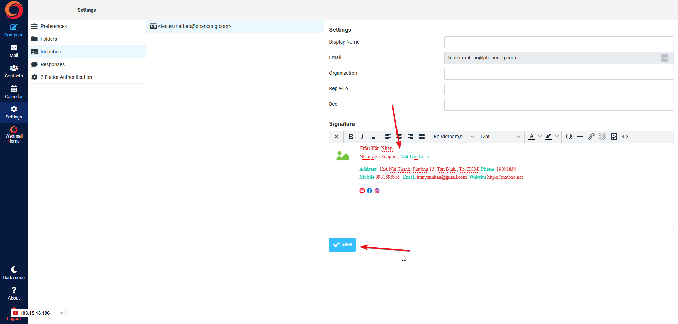Toggle bold formatting in signature editor
Image resolution: width=678 pixels, height=324 pixels.
pyautogui.click(x=350, y=137)
